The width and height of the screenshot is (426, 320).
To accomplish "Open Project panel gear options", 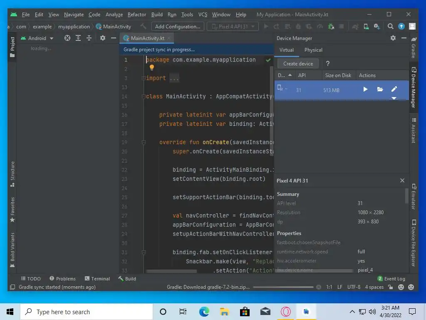I will pyautogui.click(x=102, y=38).
